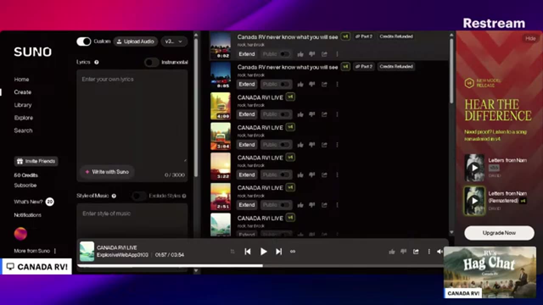Dislike the 3:22 CANADA RV! LIVE track
This screenshot has width=543, height=305.
(x=312, y=175)
